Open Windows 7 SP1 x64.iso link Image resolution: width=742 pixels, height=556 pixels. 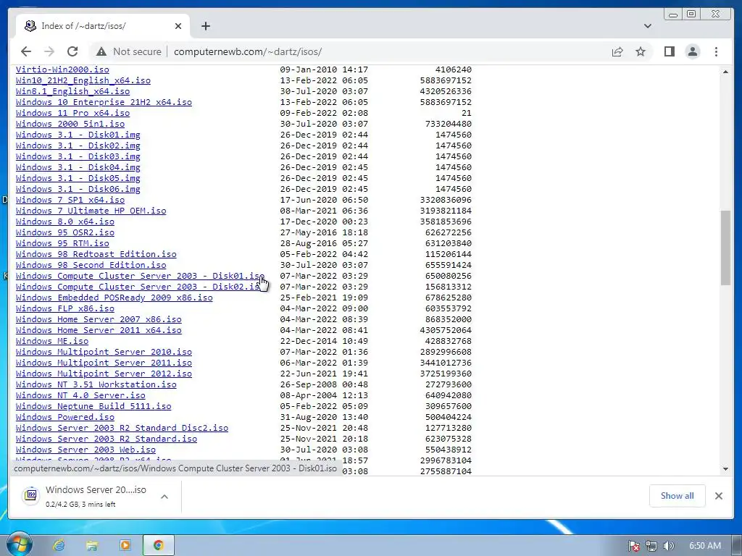click(x=70, y=200)
